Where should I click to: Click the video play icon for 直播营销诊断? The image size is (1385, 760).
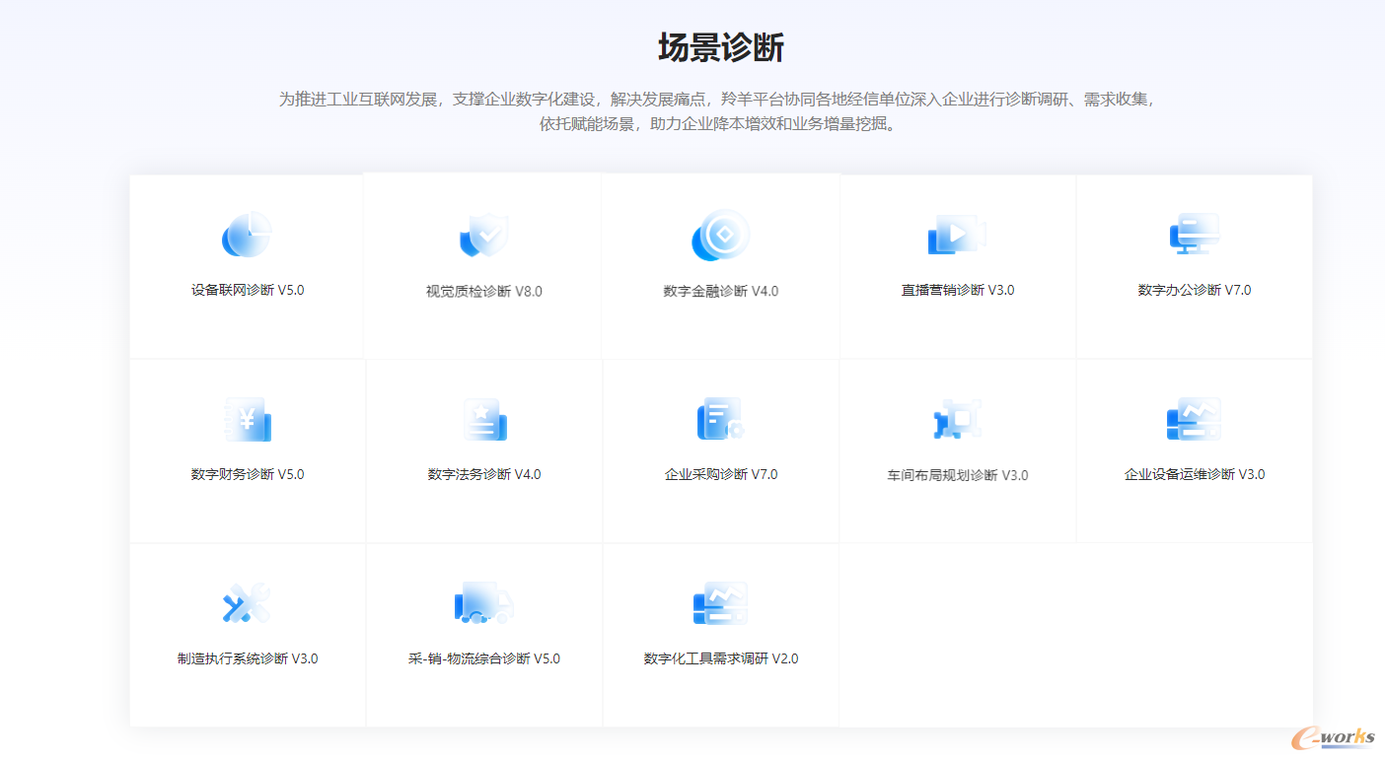[957, 235]
